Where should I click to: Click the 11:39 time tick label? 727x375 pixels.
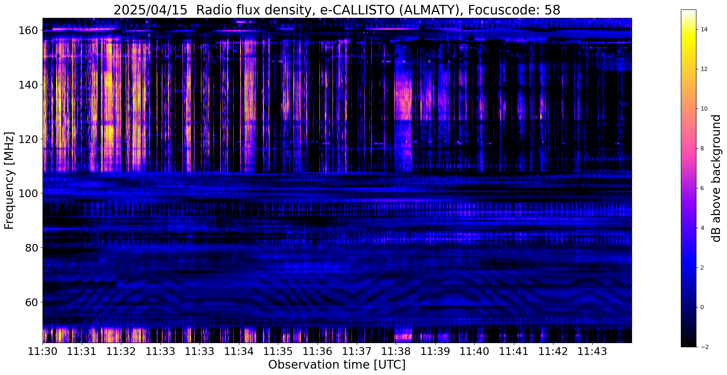[436, 351]
